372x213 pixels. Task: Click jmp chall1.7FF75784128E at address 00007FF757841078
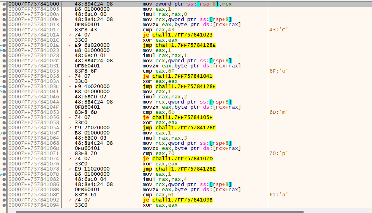179,169
